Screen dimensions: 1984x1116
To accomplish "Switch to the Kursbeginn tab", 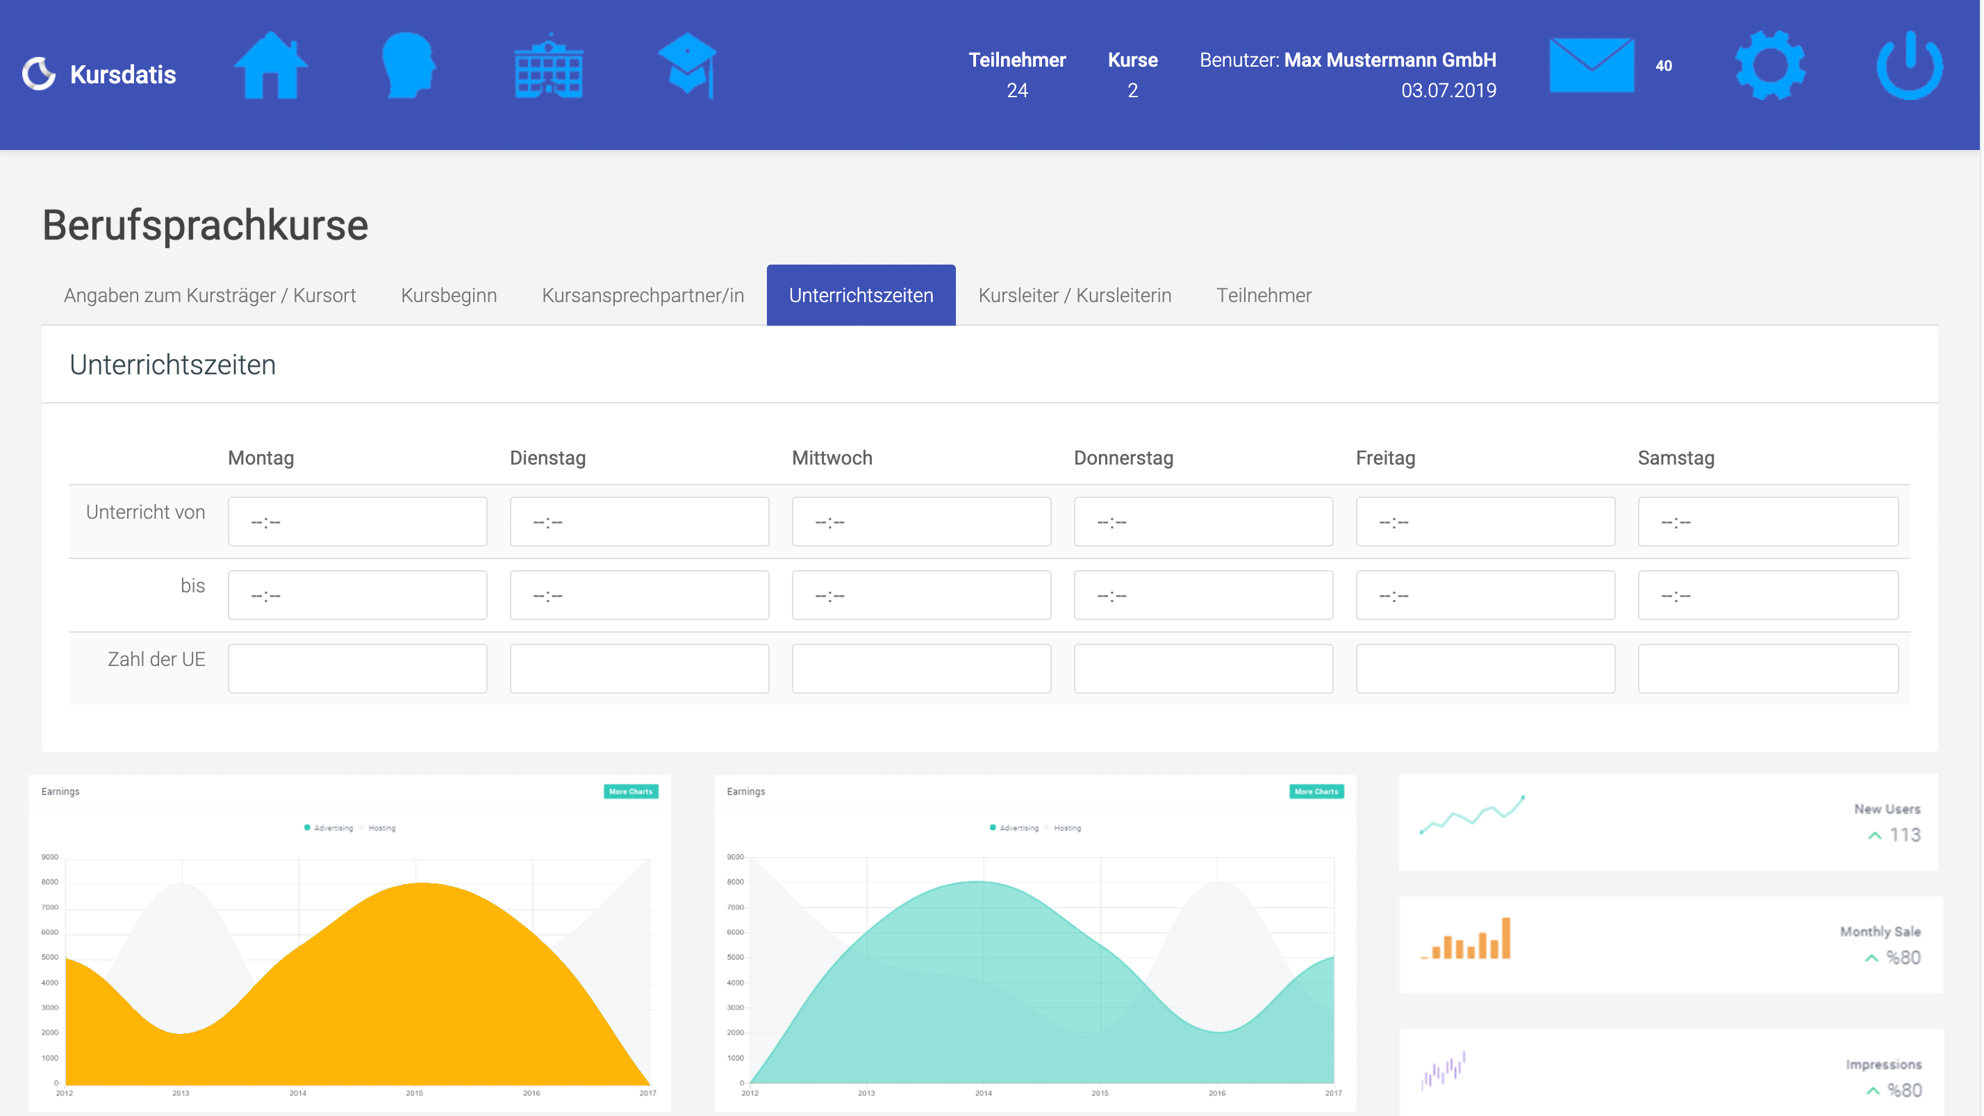I will [x=449, y=295].
